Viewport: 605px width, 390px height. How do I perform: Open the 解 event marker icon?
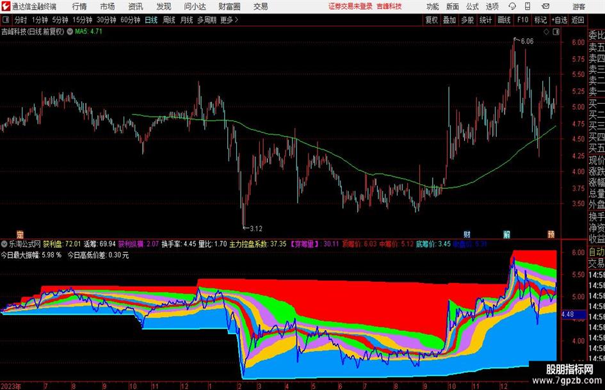click(506, 234)
